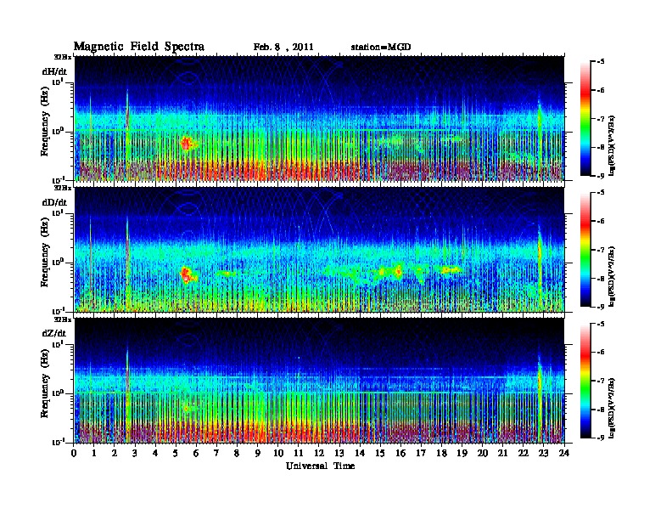Click inside the dH/dt spectrogram plot
This screenshot has height=520, width=672.
coord(319,118)
